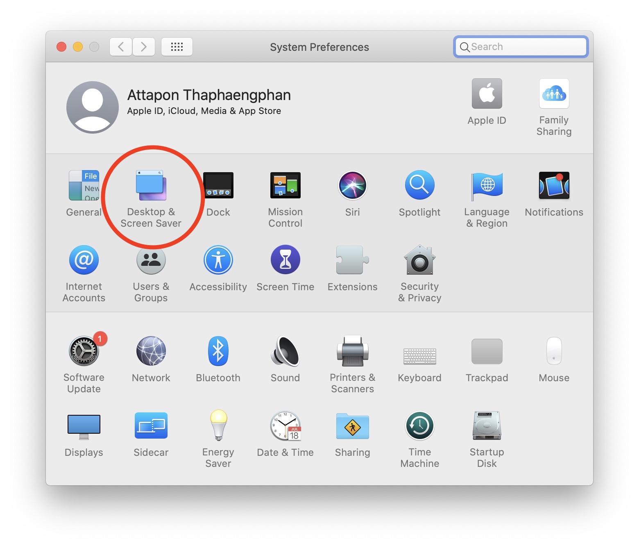
Task: Open Siri preferences
Action: pyautogui.click(x=352, y=186)
